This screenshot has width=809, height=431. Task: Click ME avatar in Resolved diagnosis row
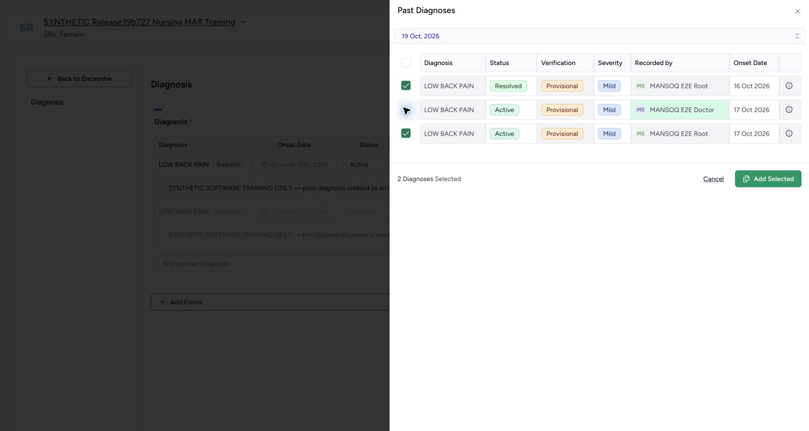coord(640,86)
